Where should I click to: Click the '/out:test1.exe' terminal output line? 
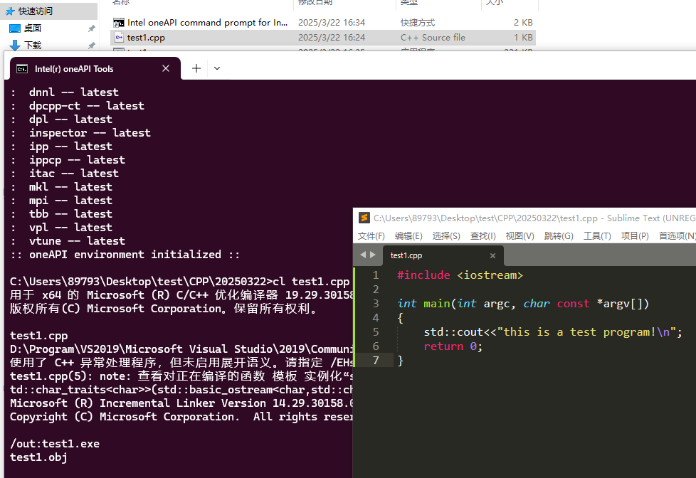pyautogui.click(x=55, y=444)
